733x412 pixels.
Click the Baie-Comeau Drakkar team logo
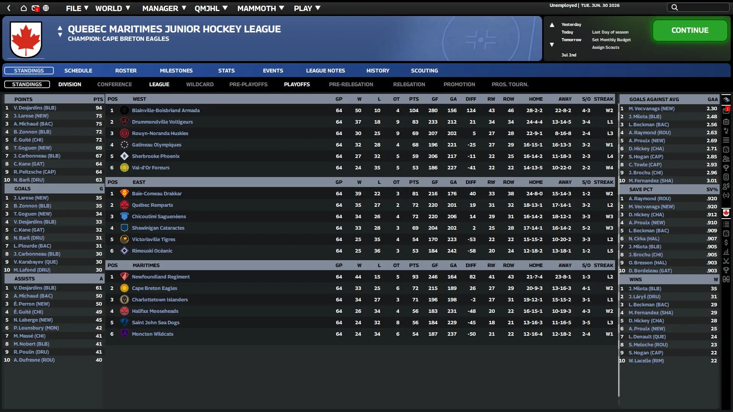tap(124, 193)
